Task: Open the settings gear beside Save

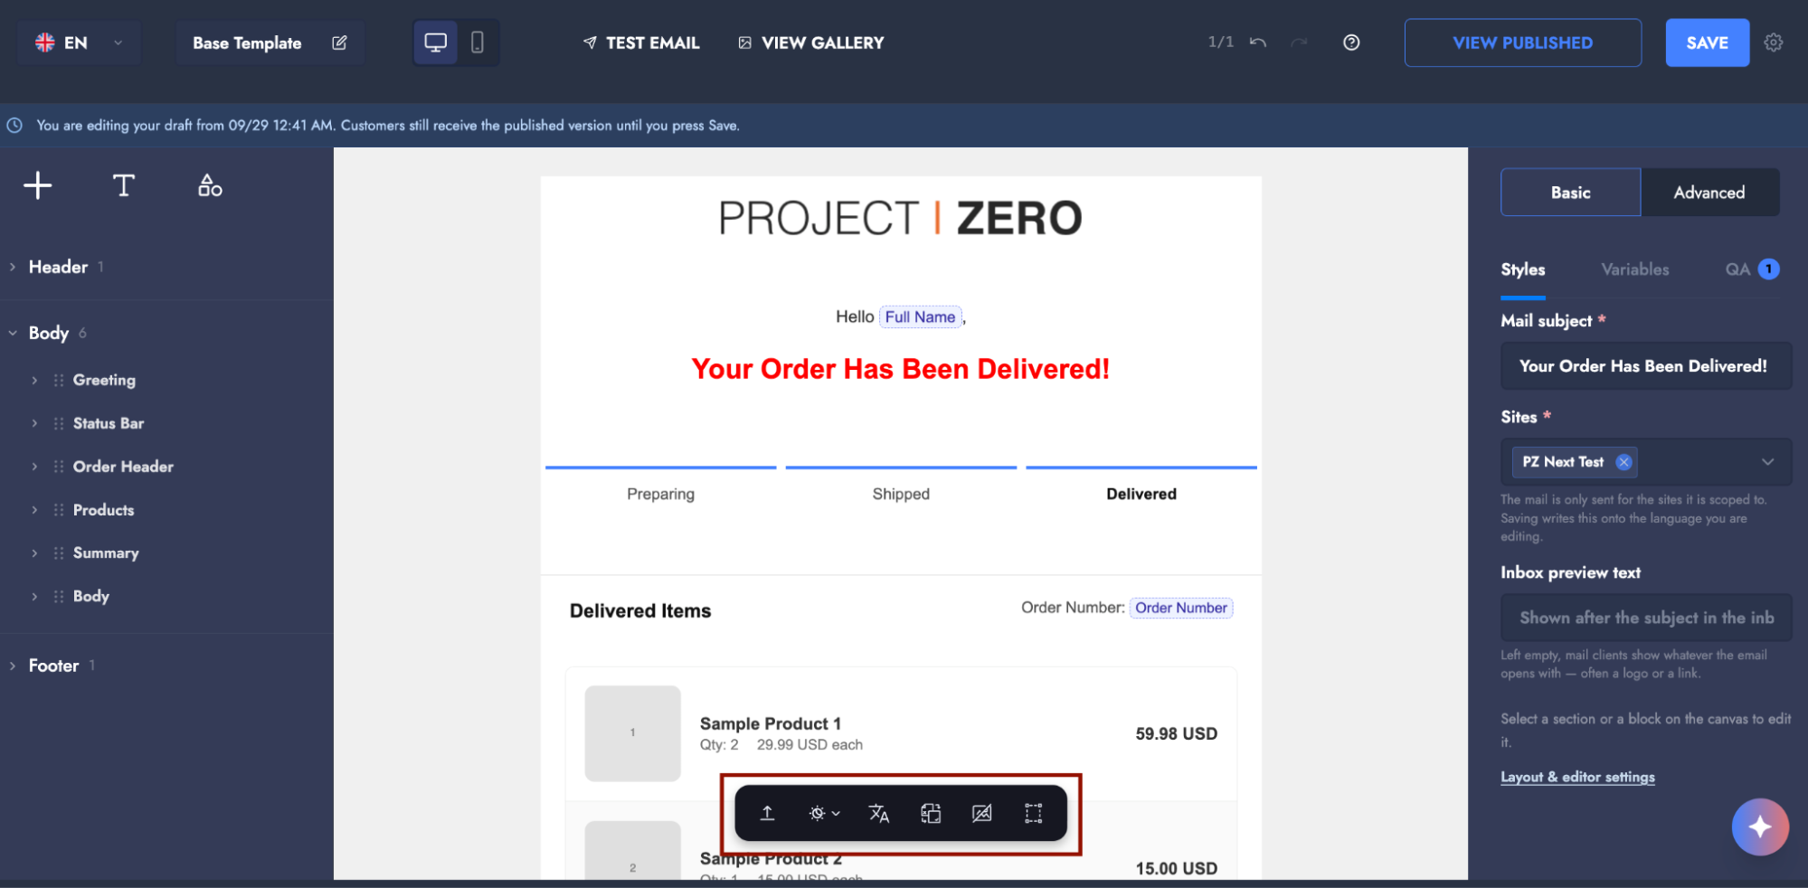Action: point(1774,43)
